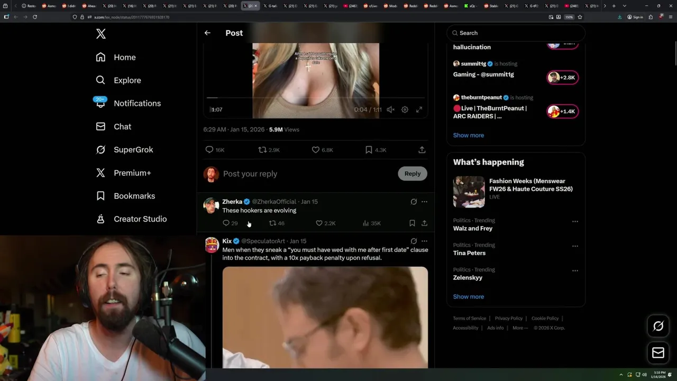Open the X logo home link

pos(101,34)
